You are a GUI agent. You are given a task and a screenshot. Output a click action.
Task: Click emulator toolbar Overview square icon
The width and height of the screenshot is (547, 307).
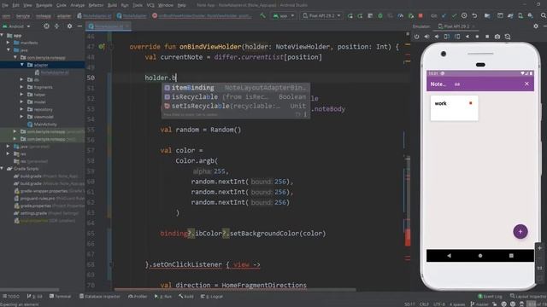click(x=487, y=37)
